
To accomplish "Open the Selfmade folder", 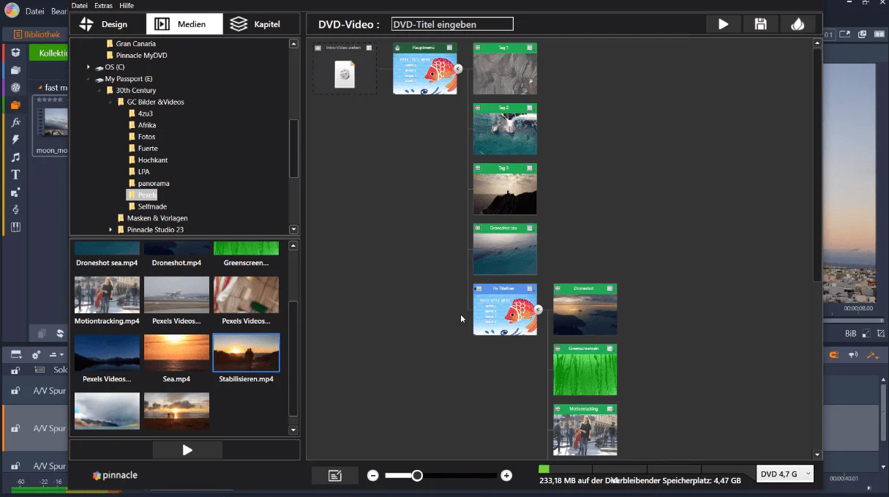I will (148, 206).
